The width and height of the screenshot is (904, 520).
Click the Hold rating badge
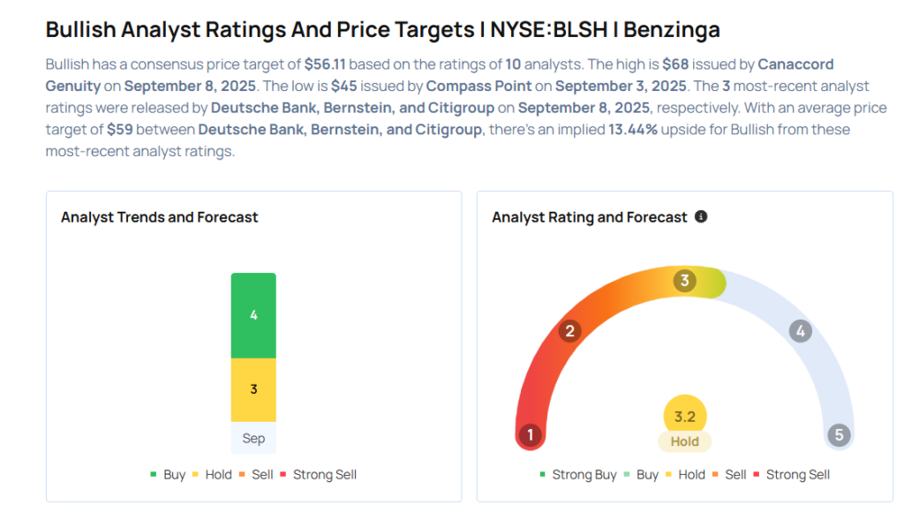coord(684,441)
